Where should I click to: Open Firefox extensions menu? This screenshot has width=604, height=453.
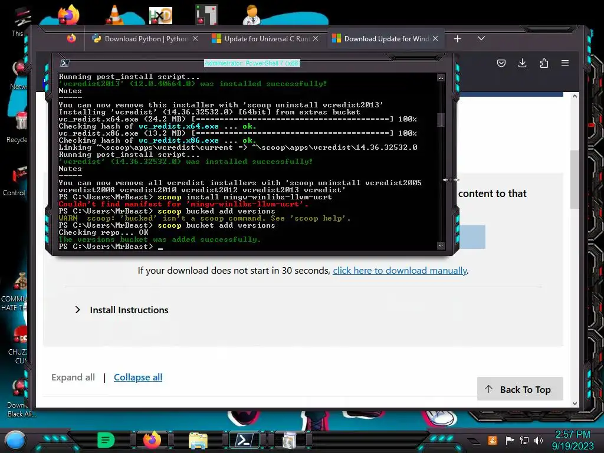click(544, 63)
